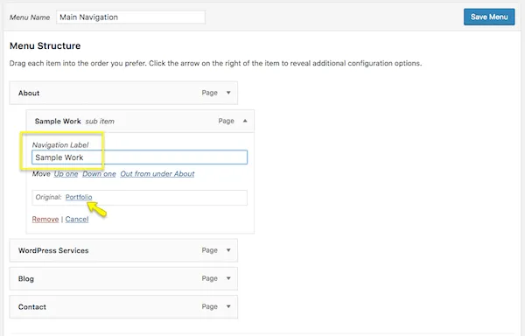Click the Save Menu button
Image resolution: width=525 pixels, height=336 pixels.
click(x=489, y=17)
